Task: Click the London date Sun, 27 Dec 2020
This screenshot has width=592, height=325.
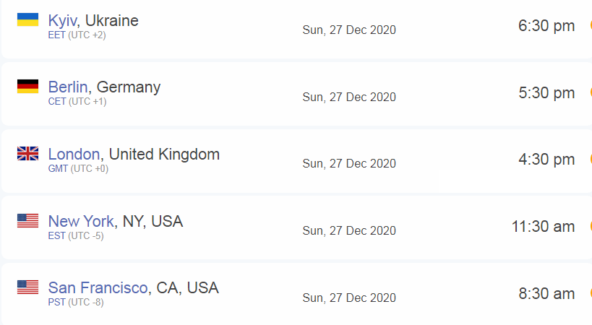Action: point(349,164)
